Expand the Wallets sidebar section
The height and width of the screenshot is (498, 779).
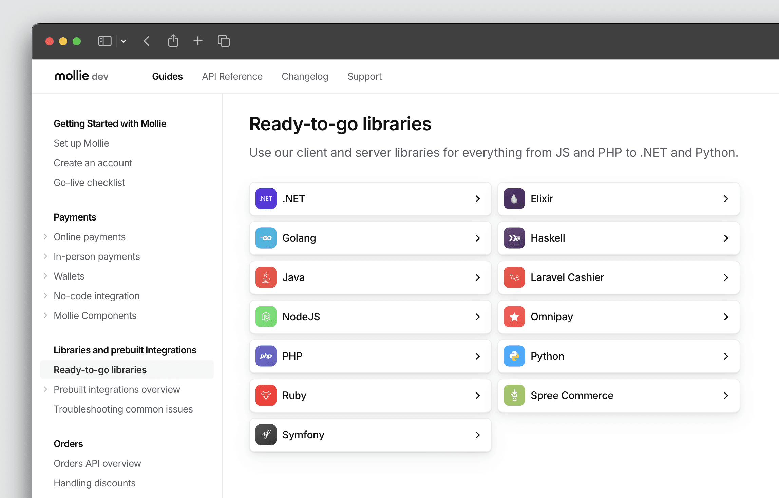coord(45,276)
